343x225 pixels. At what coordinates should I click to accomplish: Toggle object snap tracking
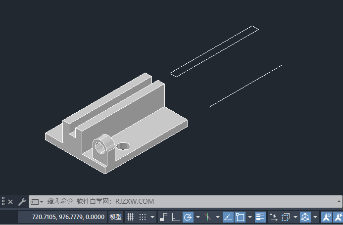[x=228, y=217]
